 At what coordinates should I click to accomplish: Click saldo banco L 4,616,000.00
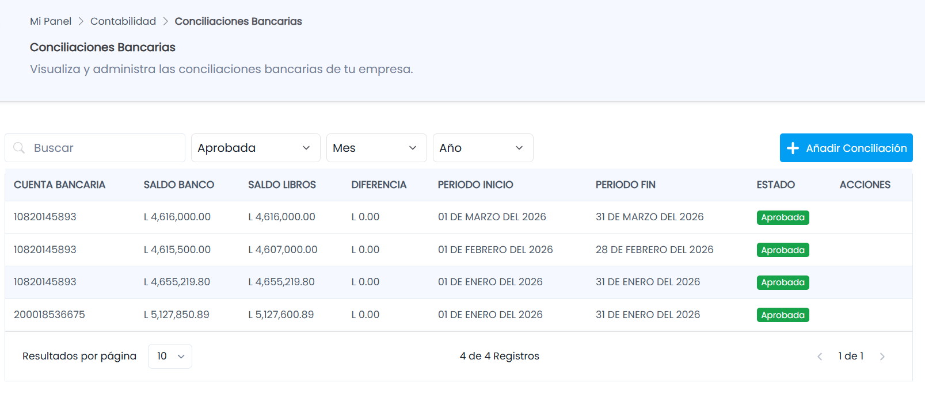tap(177, 217)
